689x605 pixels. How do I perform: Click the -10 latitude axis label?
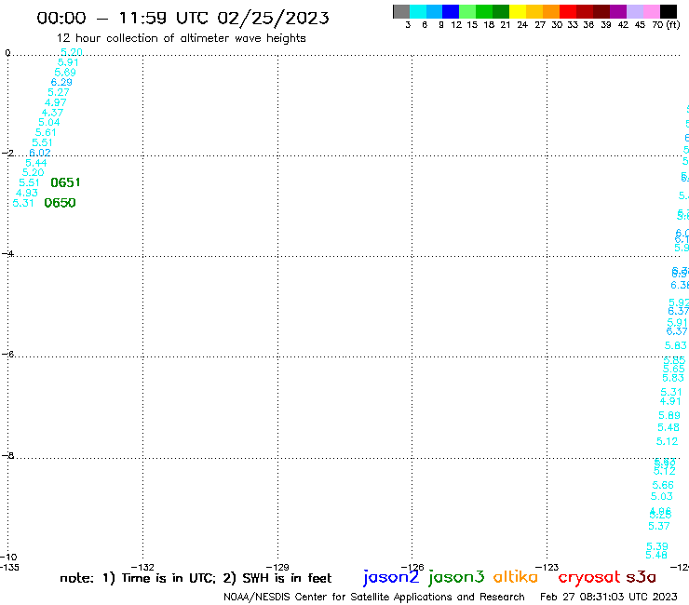[8, 558]
